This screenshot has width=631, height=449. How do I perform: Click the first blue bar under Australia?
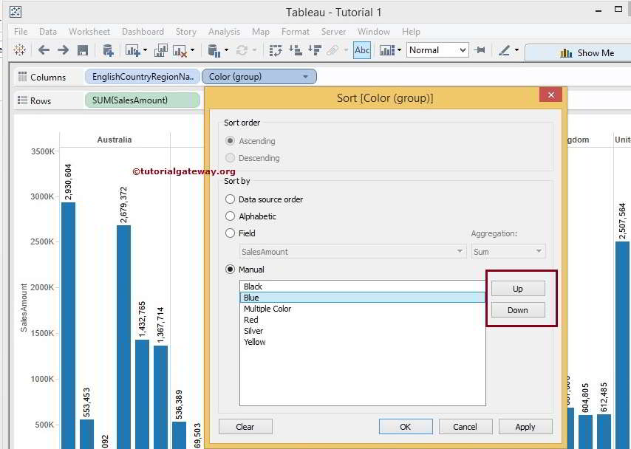pyautogui.click(x=68, y=325)
